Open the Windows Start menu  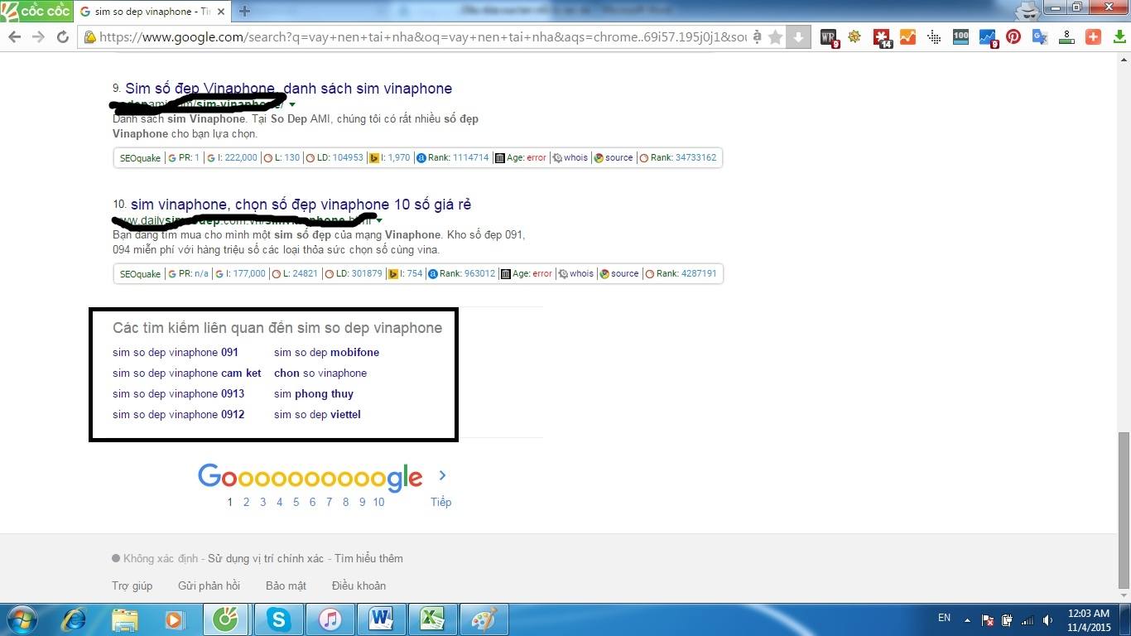pos(22,619)
